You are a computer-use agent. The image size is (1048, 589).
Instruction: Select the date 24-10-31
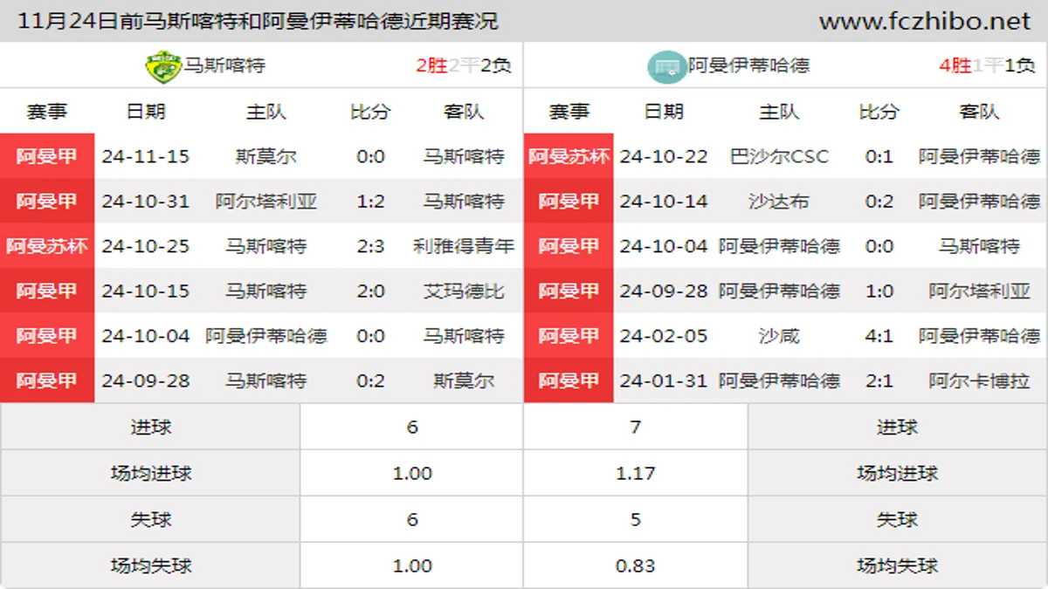145,202
